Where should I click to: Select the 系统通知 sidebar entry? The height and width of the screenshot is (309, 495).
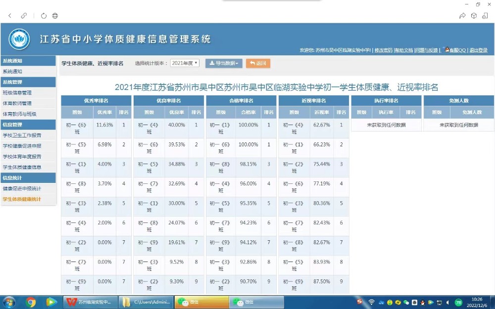pos(27,71)
